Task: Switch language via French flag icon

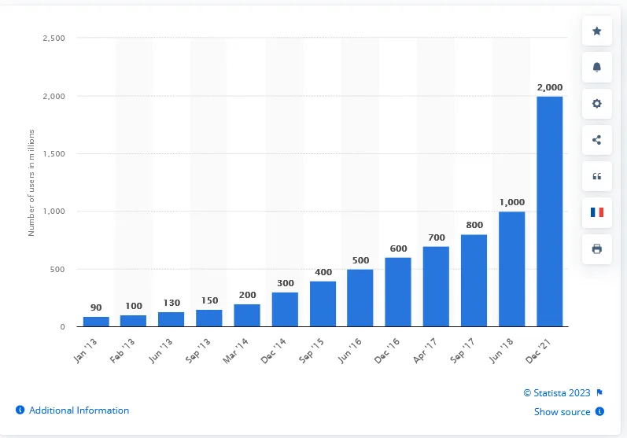Action: point(596,212)
